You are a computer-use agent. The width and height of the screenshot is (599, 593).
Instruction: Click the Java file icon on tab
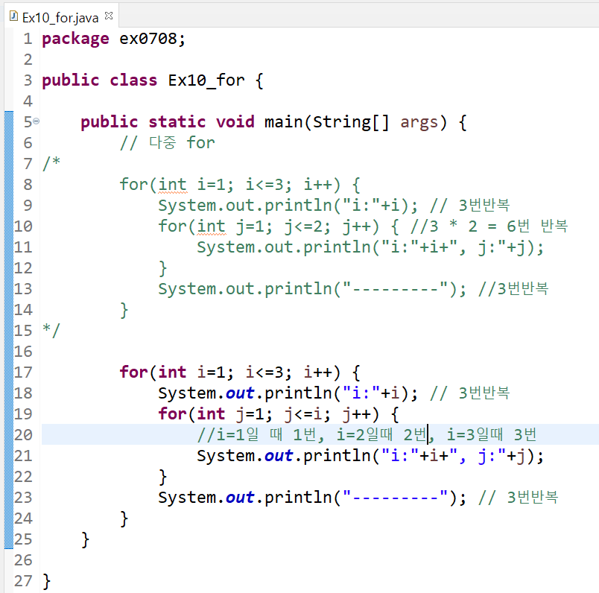13,16
